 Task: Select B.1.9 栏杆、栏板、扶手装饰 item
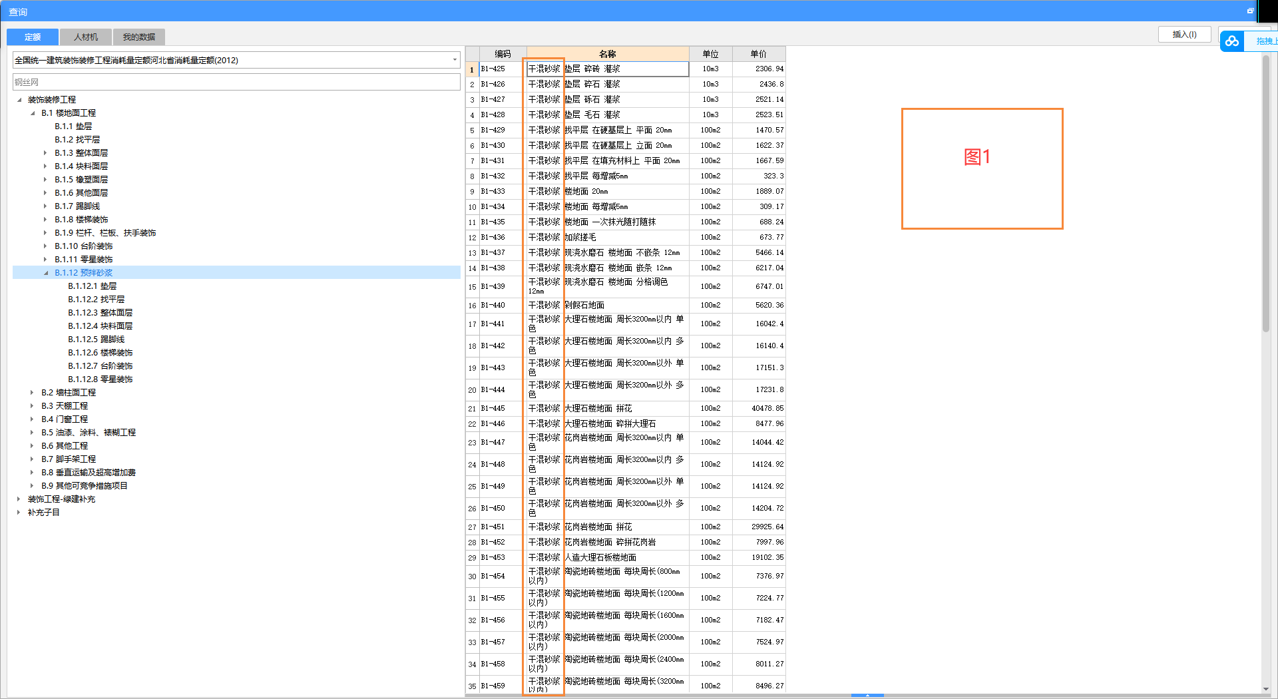[105, 233]
